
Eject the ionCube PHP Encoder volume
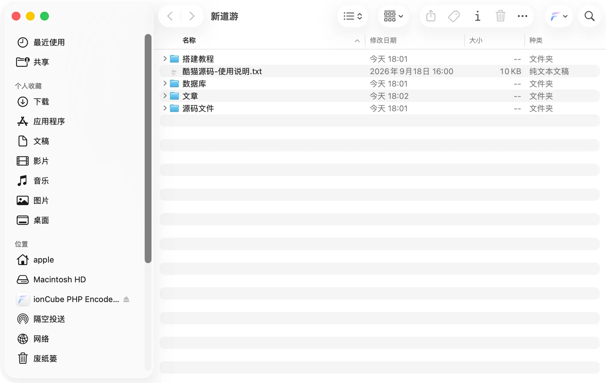(x=126, y=299)
